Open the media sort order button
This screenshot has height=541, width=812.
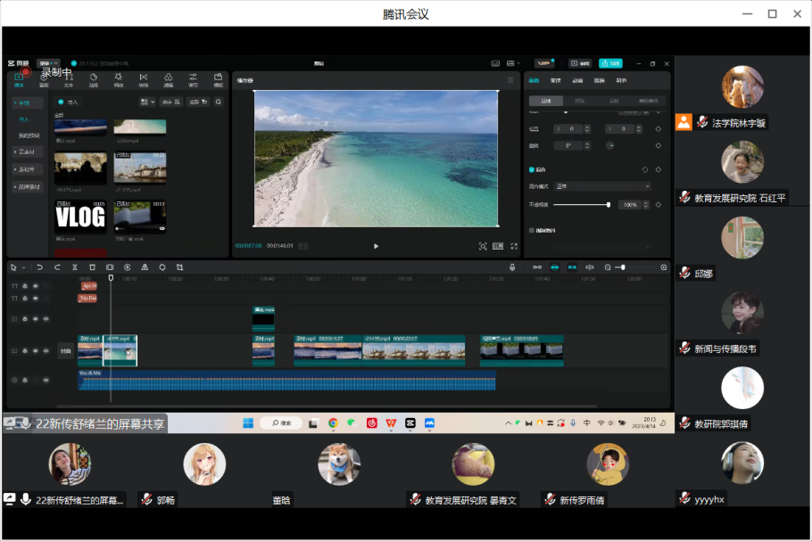click(170, 102)
